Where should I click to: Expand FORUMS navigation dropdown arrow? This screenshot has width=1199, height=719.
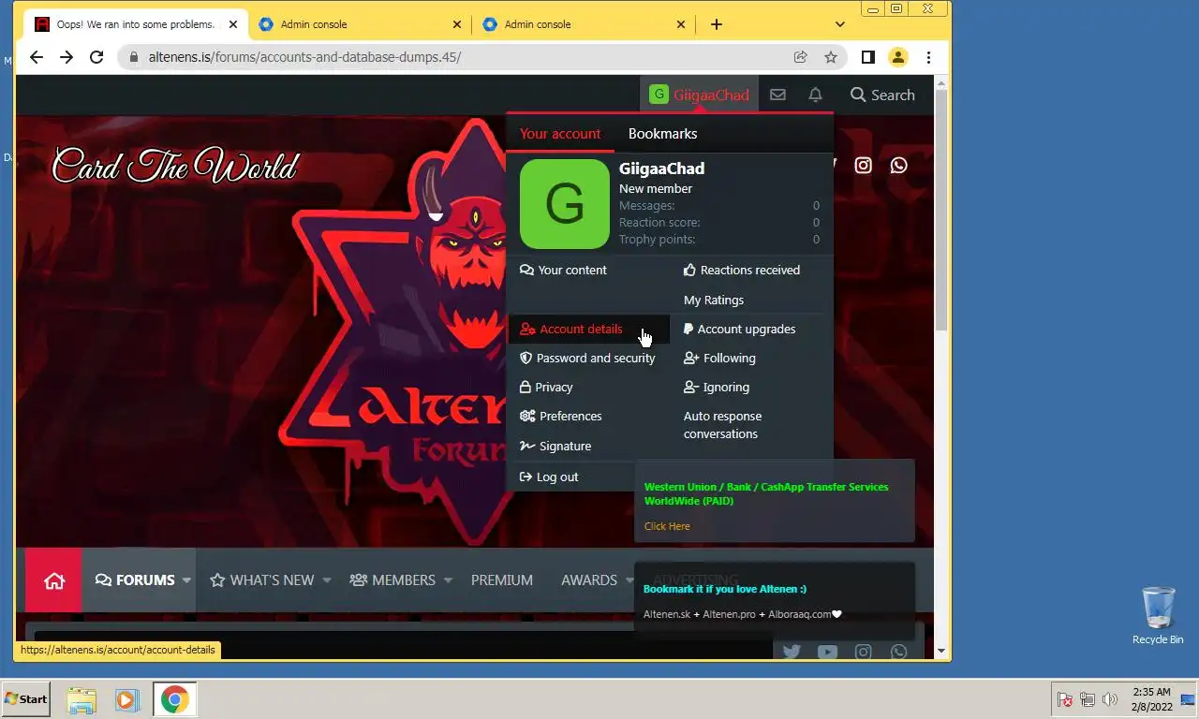(186, 580)
